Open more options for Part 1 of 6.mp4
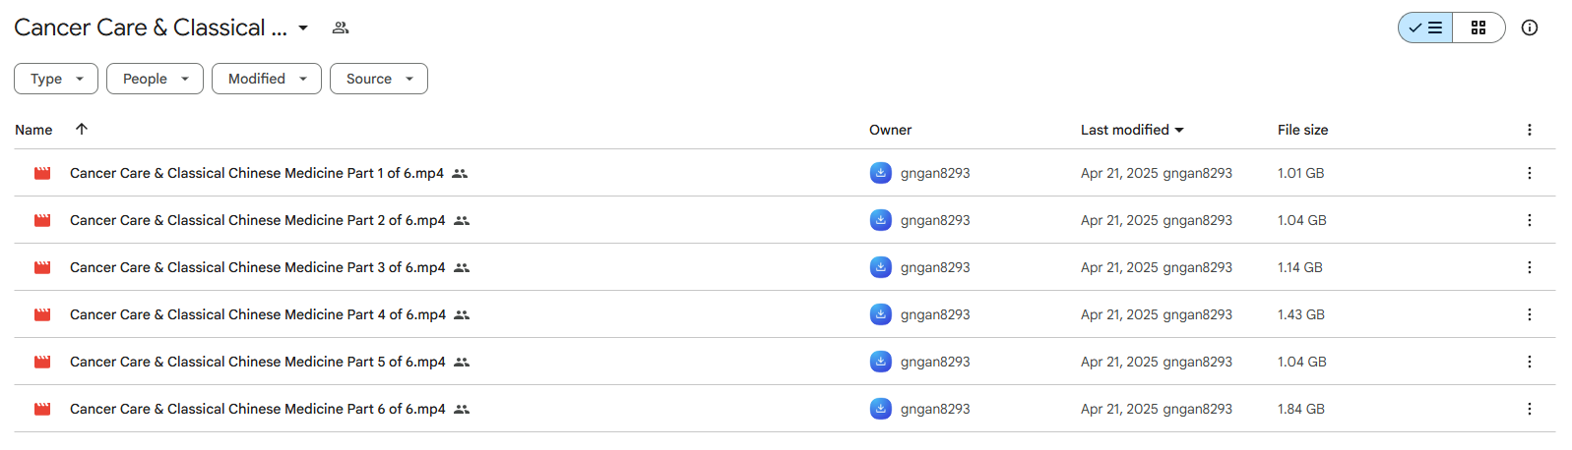 (x=1530, y=173)
